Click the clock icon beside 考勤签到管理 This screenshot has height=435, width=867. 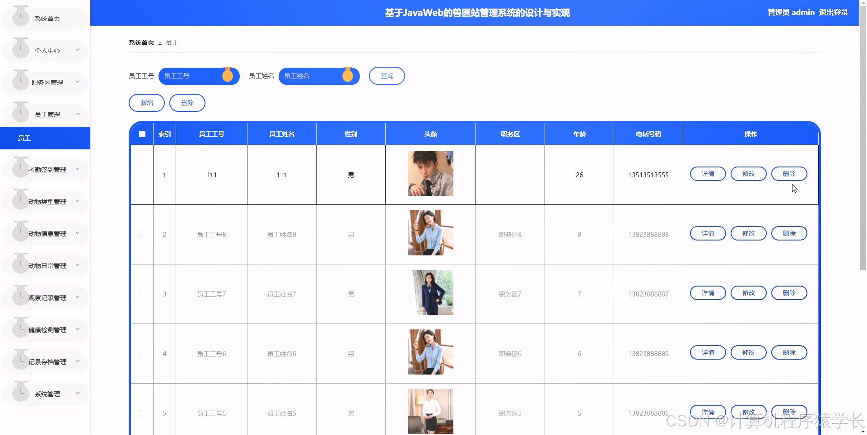pos(21,168)
